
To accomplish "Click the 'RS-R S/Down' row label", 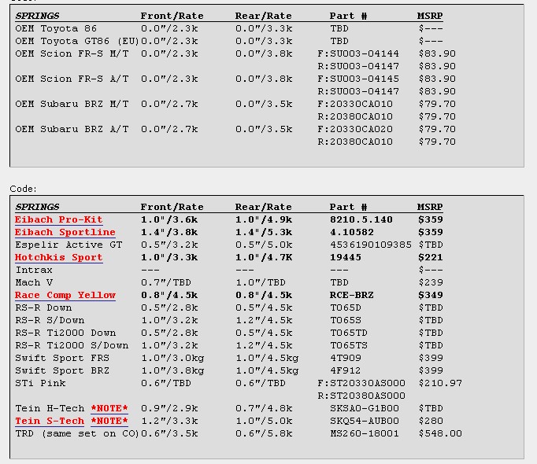I will point(50,321).
